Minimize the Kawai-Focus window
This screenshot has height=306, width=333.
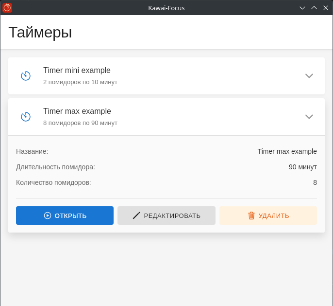[302, 8]
